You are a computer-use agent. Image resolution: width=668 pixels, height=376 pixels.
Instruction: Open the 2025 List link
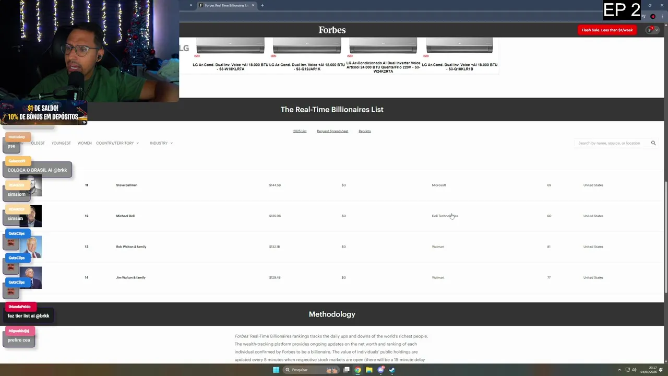300,131
